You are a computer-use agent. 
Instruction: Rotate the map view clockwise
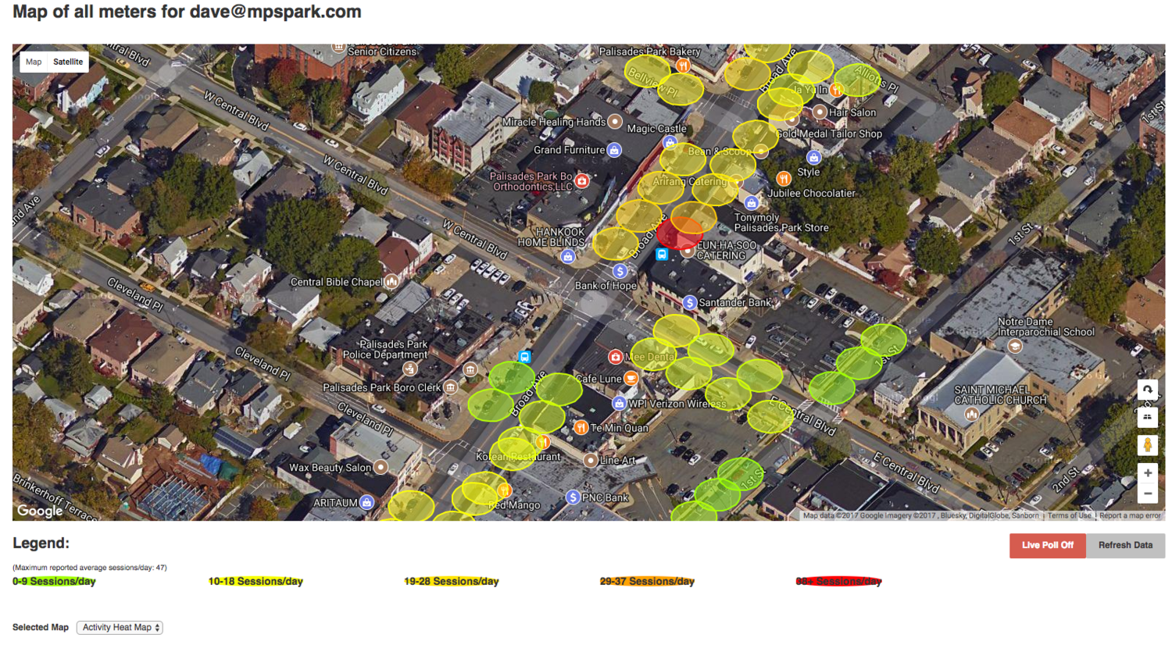coord(1147,390)
